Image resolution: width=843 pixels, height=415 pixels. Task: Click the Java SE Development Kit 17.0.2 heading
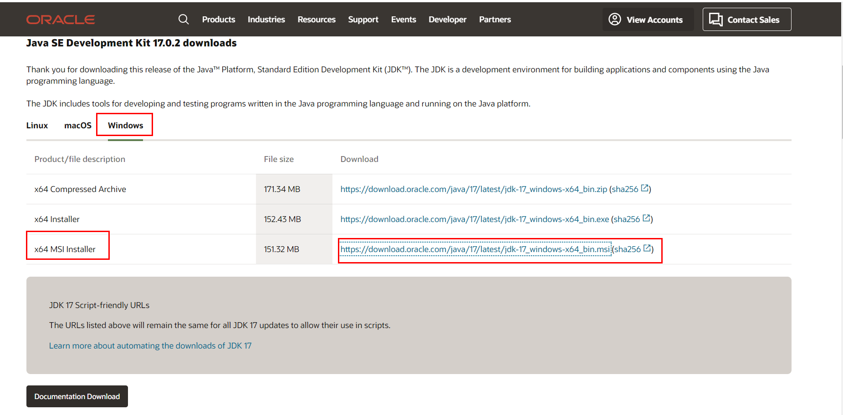(132, 43)
